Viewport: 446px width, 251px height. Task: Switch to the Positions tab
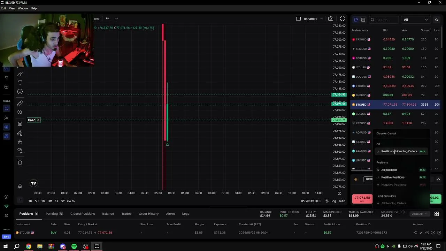click(29, 214)
